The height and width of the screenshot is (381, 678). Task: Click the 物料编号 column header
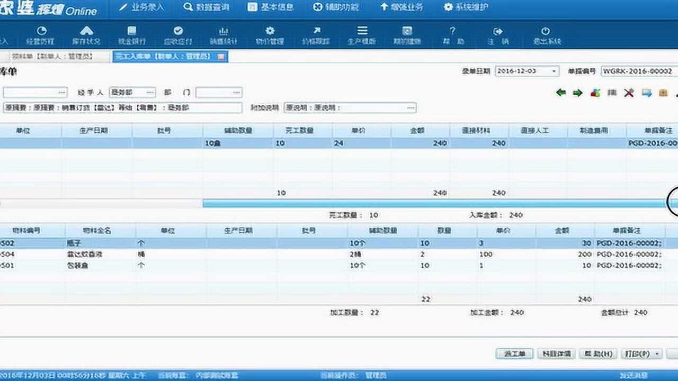33,231
